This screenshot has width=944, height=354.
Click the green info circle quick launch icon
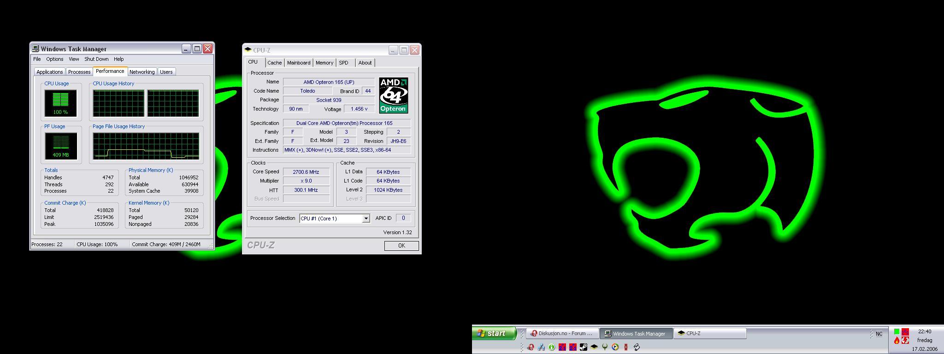point(551,347)
